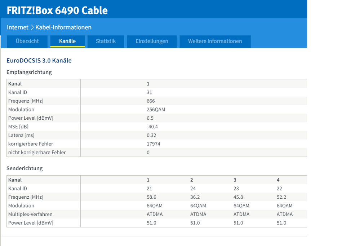Click the MSE value -40.4

pos(152,127)
